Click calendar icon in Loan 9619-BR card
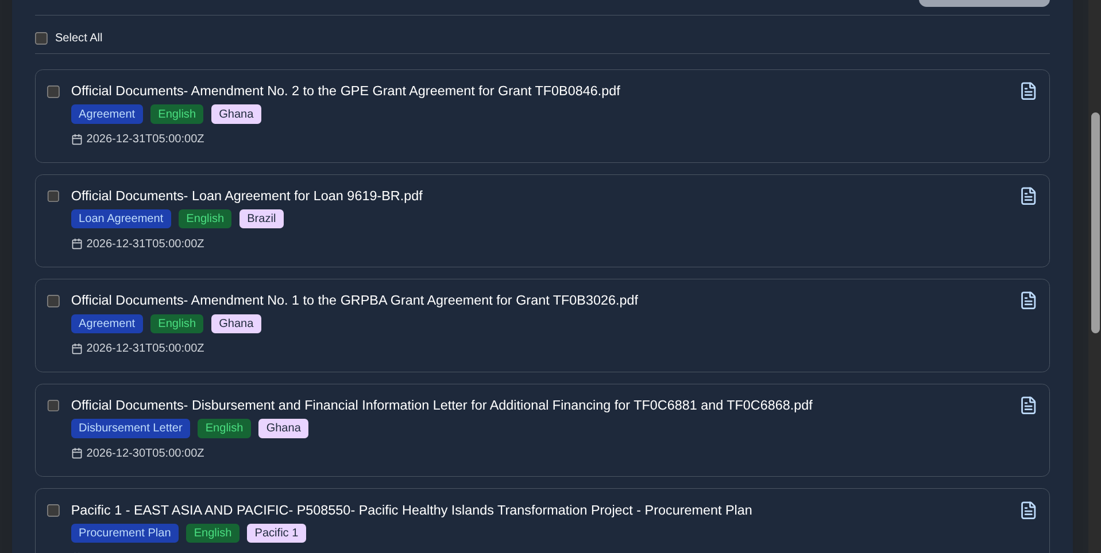1101x553 pixels. (77, 244)
